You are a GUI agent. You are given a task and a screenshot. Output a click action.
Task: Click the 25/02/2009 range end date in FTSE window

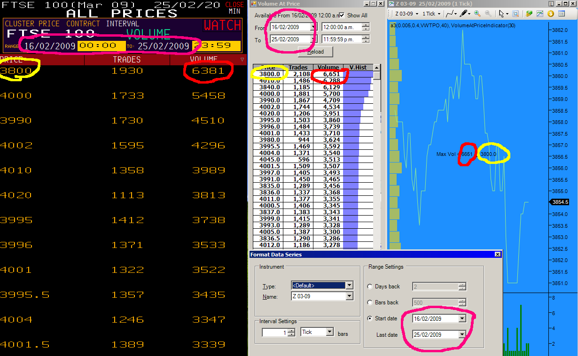coord(163,46)
